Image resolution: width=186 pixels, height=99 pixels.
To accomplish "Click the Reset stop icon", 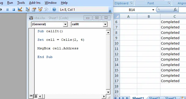I will (14, 10).
